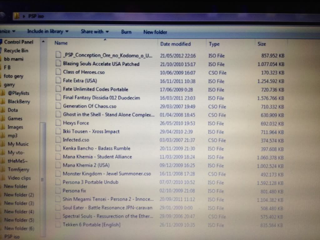Open the My Music folder in sidebar
This screenshot has width=320, height=240.
tap(18, 144)
